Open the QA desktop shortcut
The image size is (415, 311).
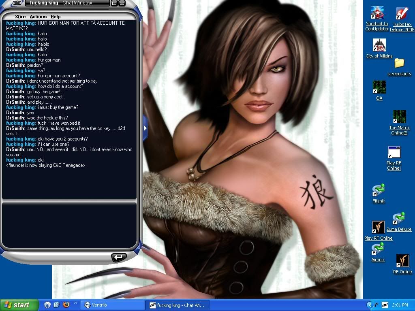pyautogui.click(x=379, y=87)
